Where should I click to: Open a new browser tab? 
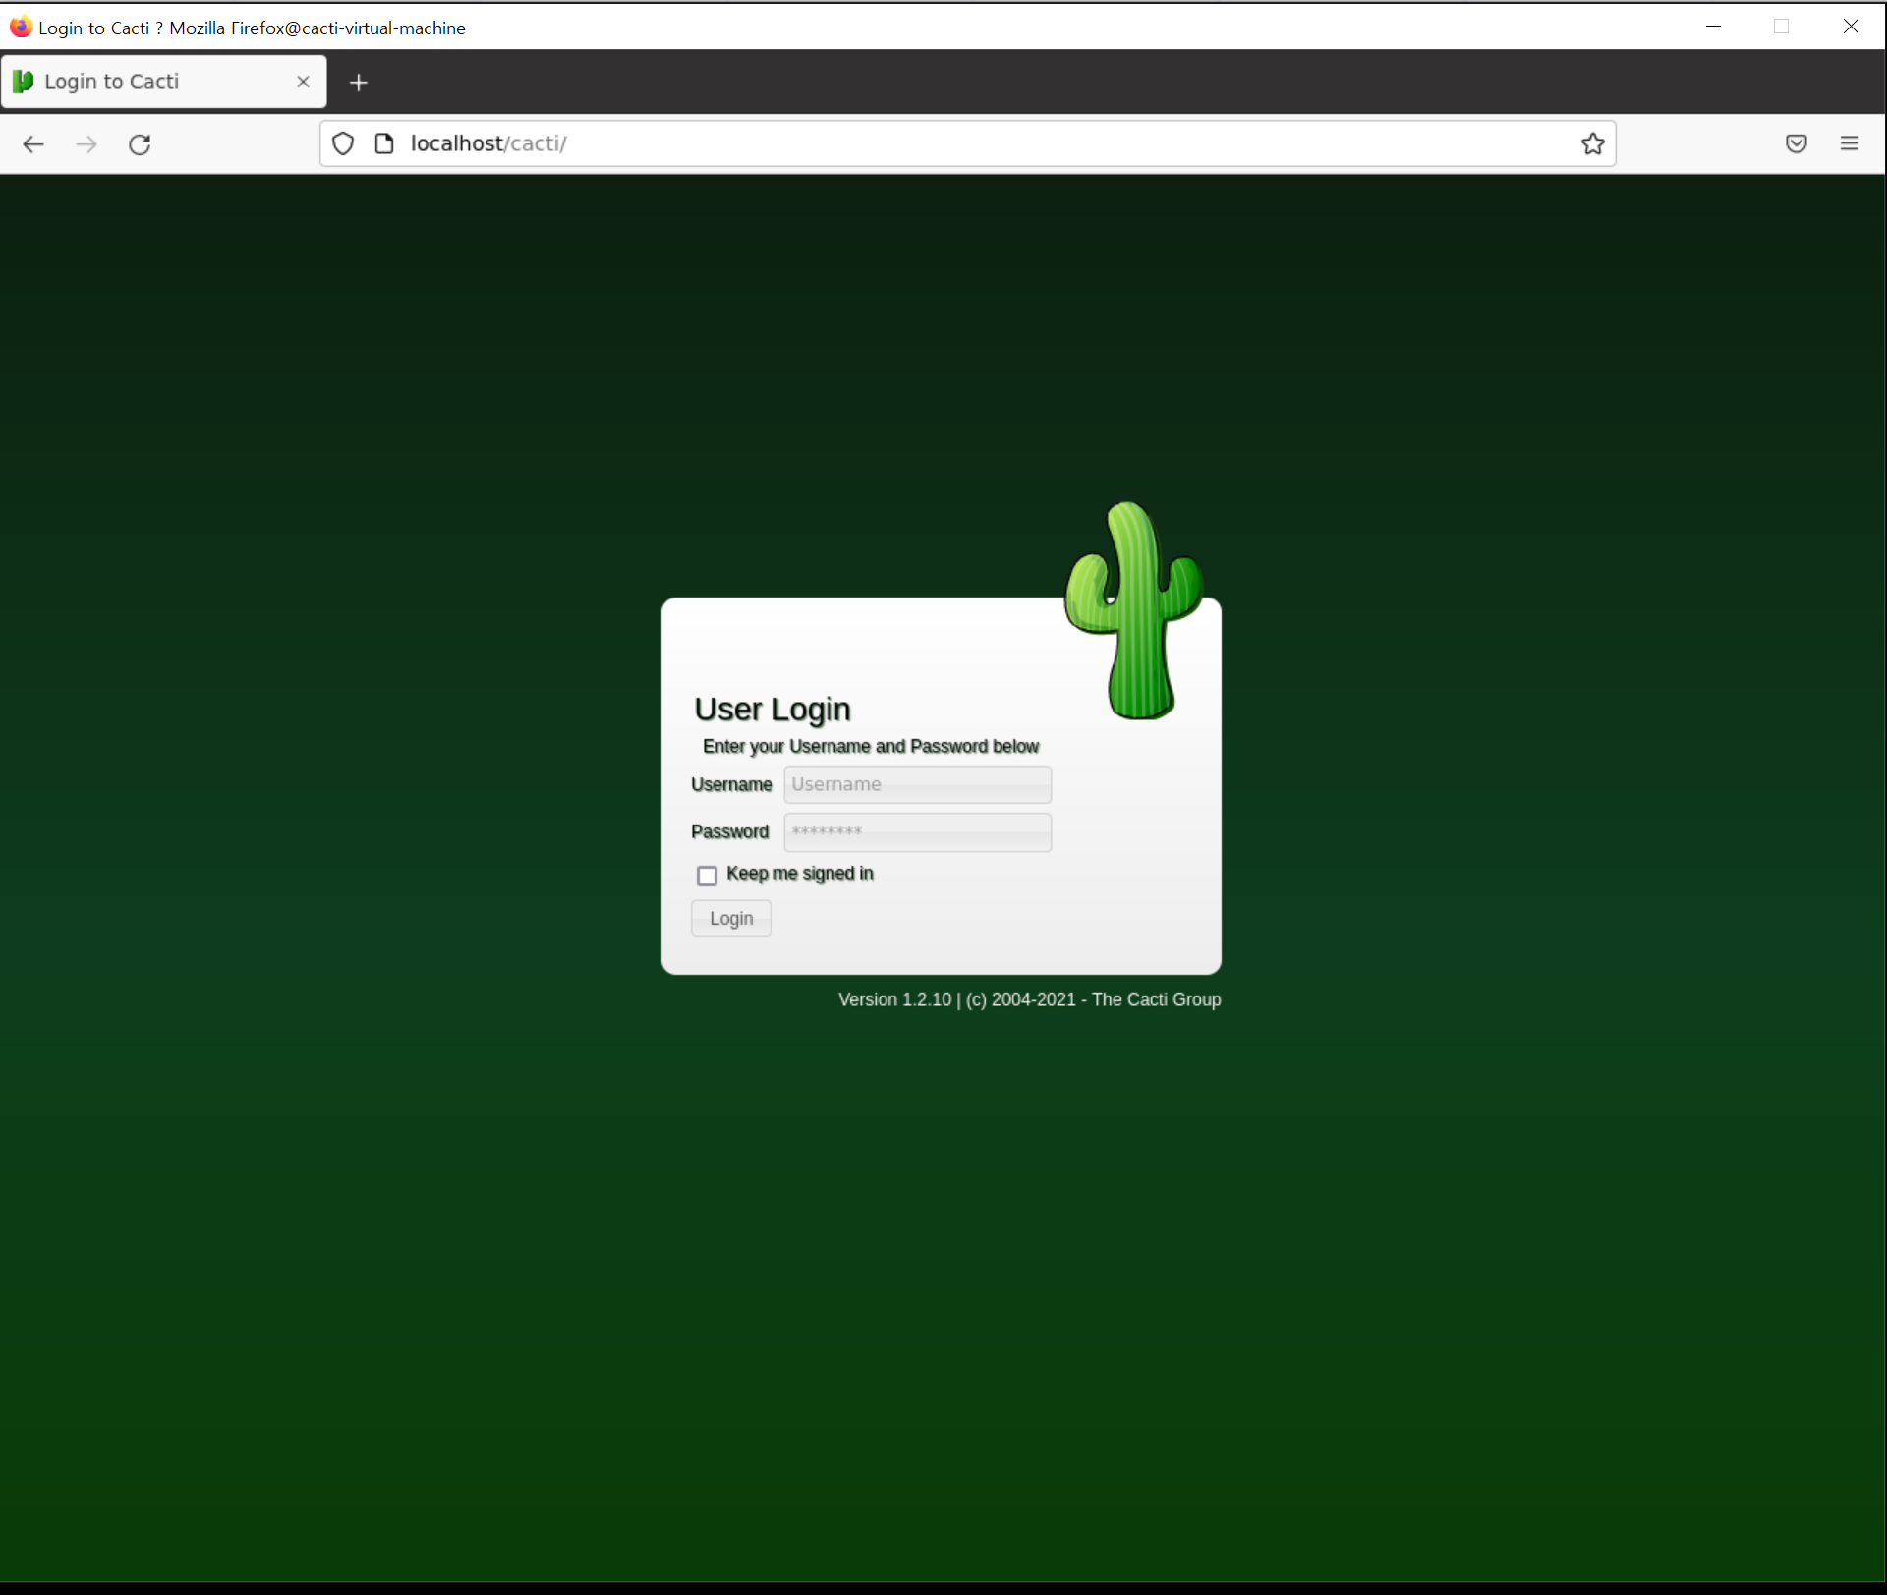click(359, 83)
